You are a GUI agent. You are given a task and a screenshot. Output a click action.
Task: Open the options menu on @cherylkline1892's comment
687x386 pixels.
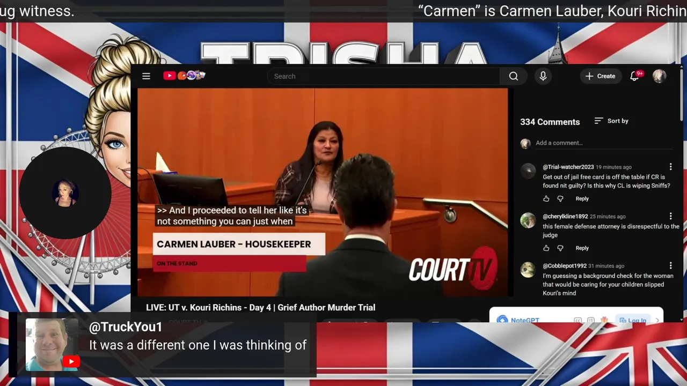tap(670, 216)
